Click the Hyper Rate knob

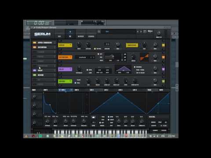click(79, 44)
